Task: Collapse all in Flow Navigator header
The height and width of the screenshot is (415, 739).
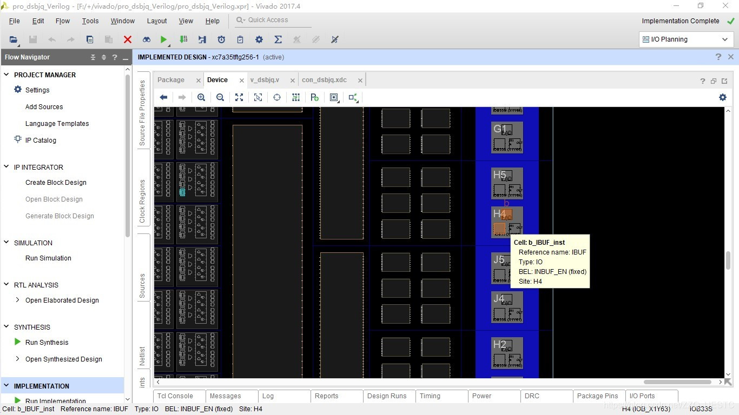Action: (x=93, y=57)
